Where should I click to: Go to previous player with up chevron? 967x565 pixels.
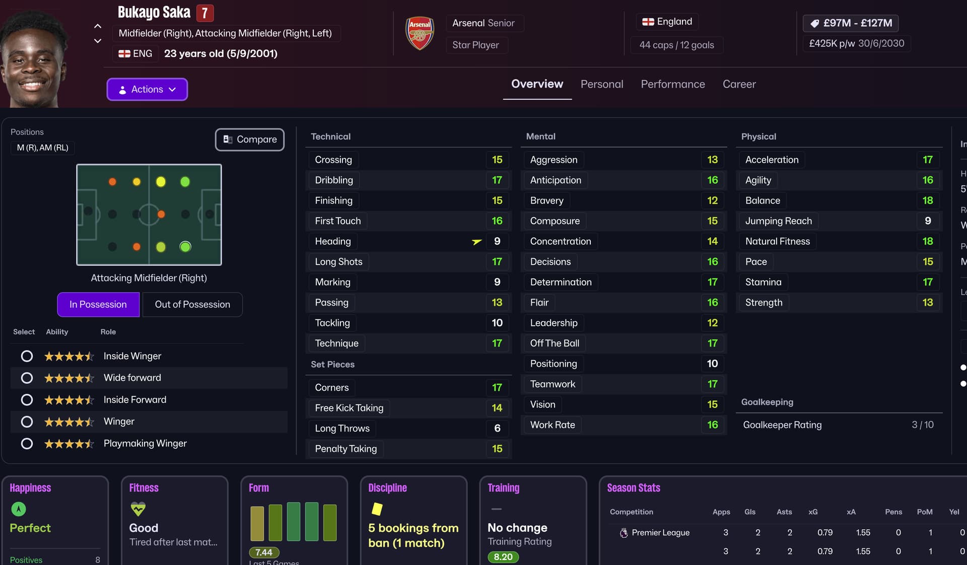click(x=98, y=26)
